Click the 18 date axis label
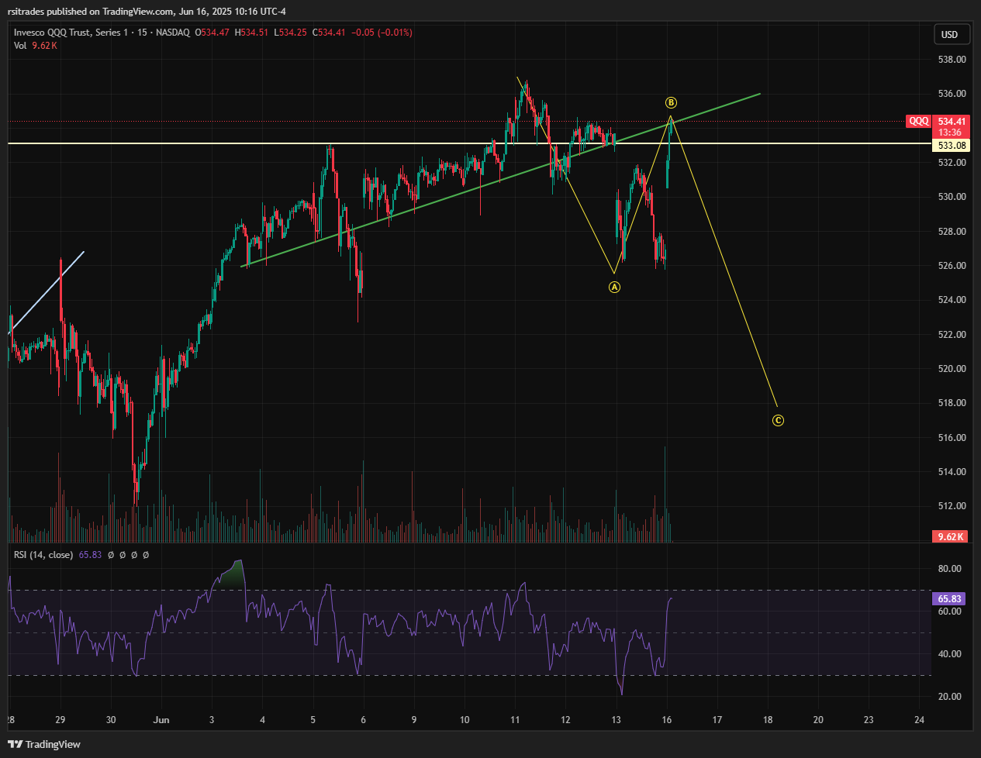 pos(768,720)
